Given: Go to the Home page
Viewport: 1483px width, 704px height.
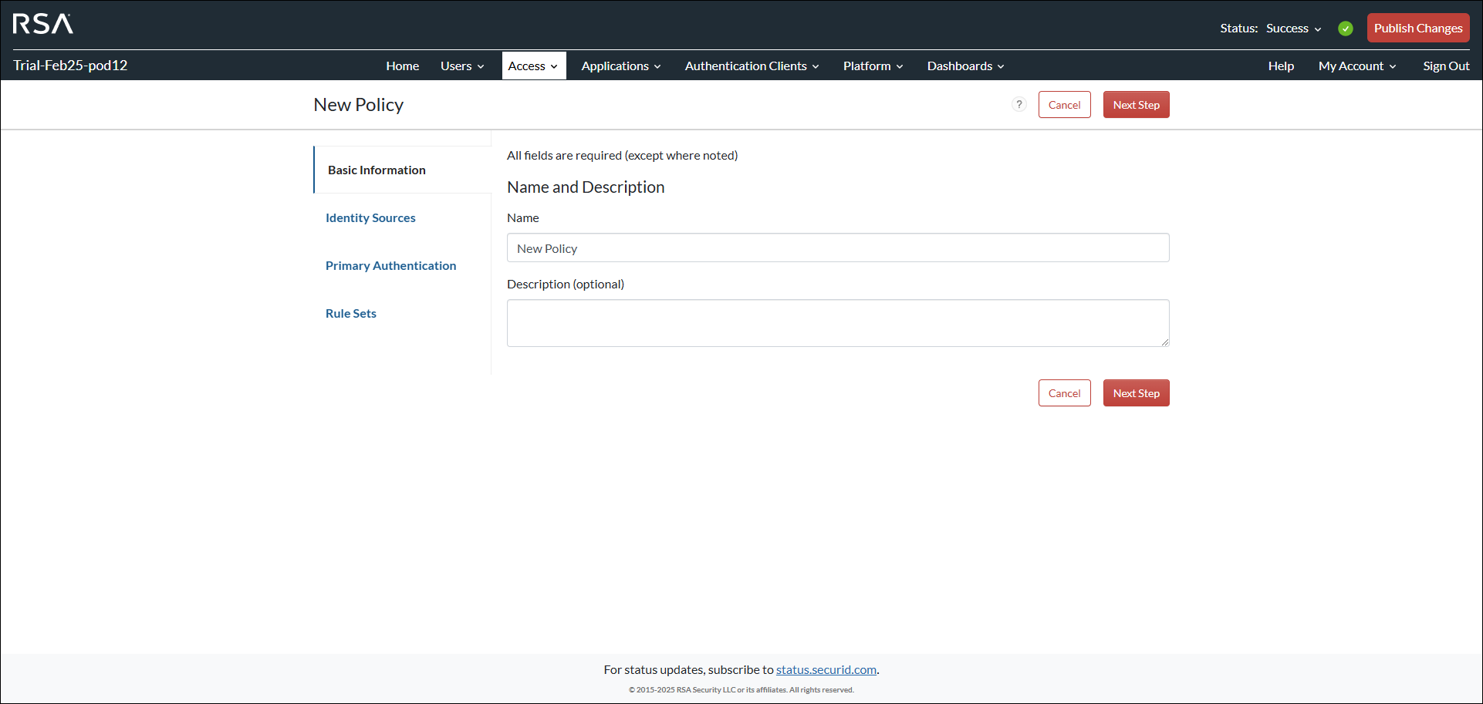Looking at the screenshot, I should [402, 66].
